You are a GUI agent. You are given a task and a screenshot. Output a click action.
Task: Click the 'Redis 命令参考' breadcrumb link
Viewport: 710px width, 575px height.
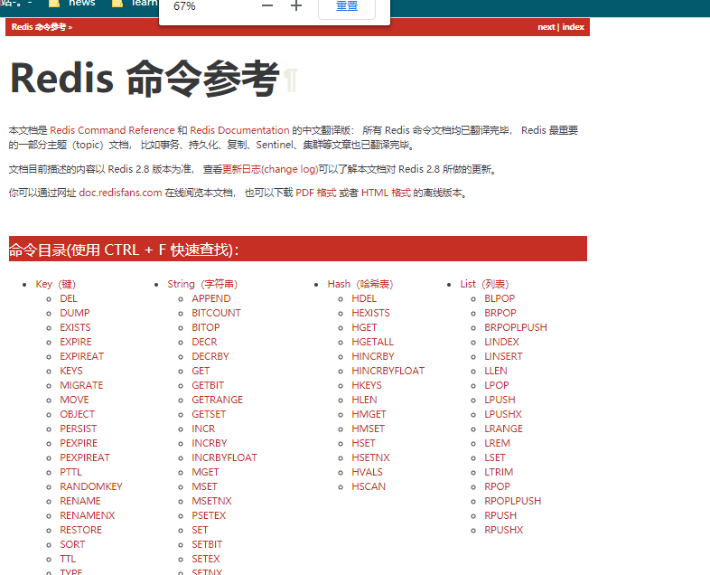tap(39, 27)
